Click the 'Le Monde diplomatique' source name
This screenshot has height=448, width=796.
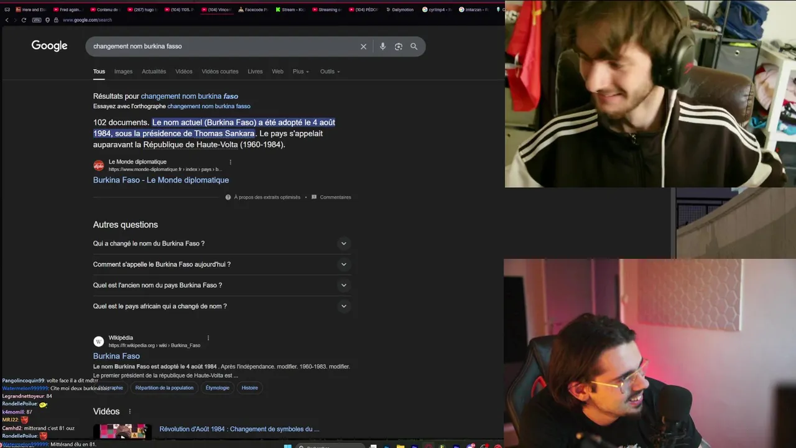tap(137, 162)
